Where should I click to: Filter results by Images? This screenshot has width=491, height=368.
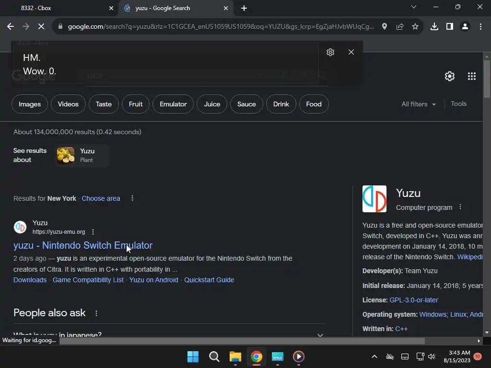tap(30, 104)
